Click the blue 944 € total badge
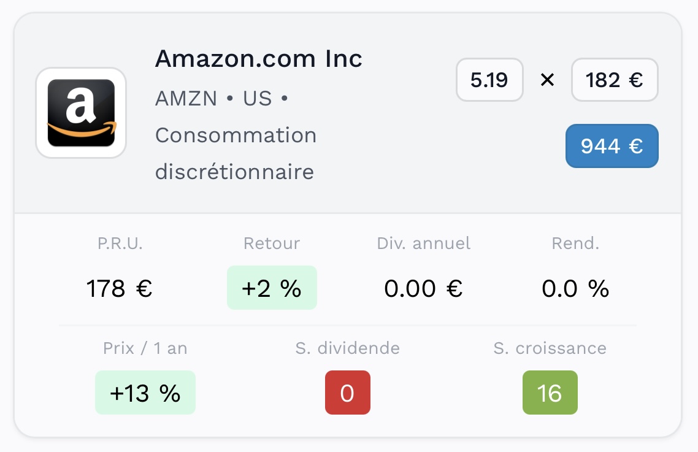Screen dimensions: 698x452 pos(612,146)
